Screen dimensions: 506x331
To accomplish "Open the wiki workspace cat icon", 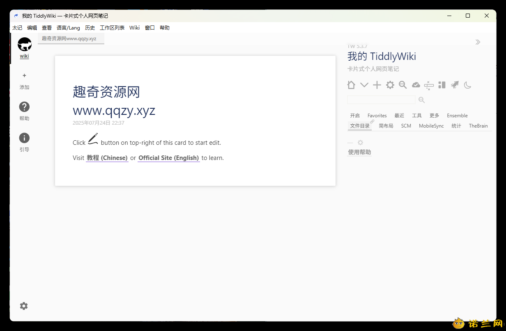I will [25, 44].
